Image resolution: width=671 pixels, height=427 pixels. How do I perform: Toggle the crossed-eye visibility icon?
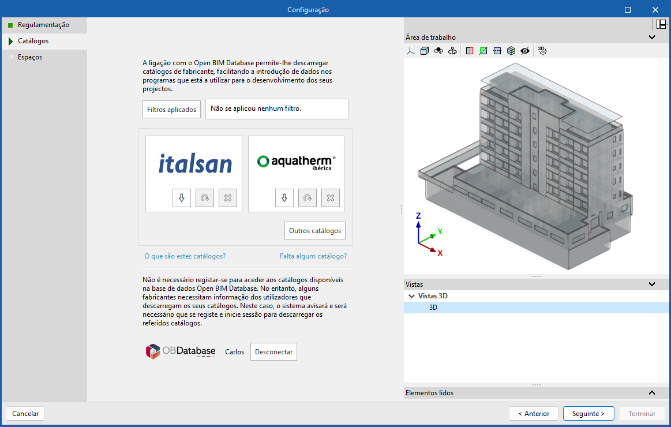pyautogui.click(x=524, y=51)
